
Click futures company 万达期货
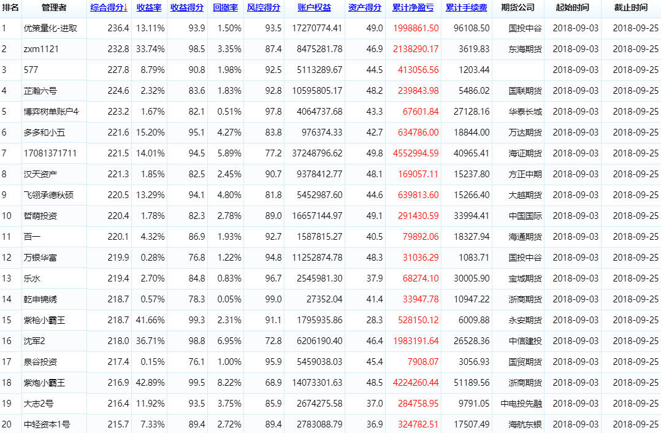[525, 132]
